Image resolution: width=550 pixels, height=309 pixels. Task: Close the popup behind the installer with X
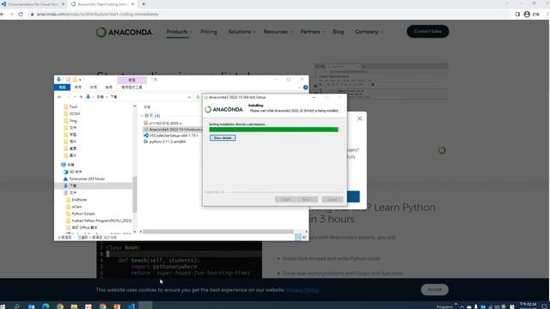click(x=359, y=118)
